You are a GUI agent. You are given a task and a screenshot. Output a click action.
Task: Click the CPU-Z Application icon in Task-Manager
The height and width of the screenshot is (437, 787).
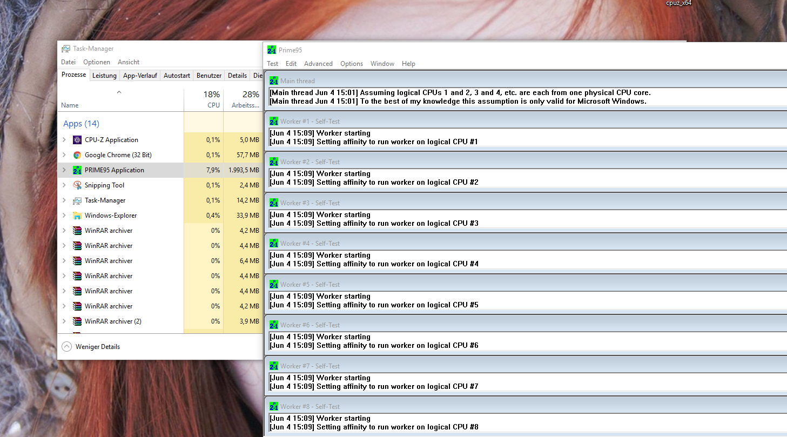pos(77,140)
